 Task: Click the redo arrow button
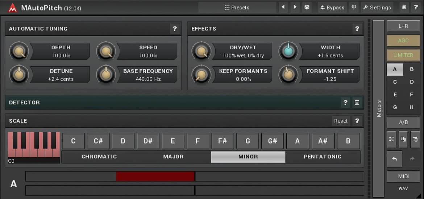tap(412, 159)
